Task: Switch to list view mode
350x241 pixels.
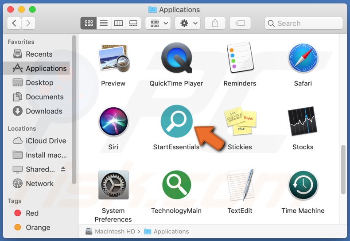Action: coord(104,23)
